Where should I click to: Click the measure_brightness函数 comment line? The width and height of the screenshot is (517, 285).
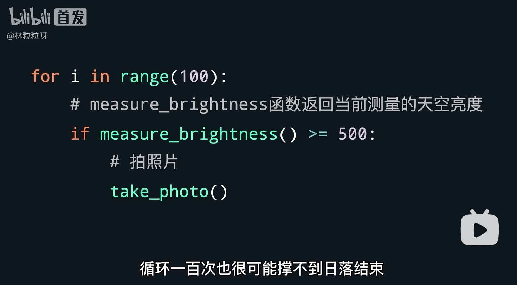277,105
